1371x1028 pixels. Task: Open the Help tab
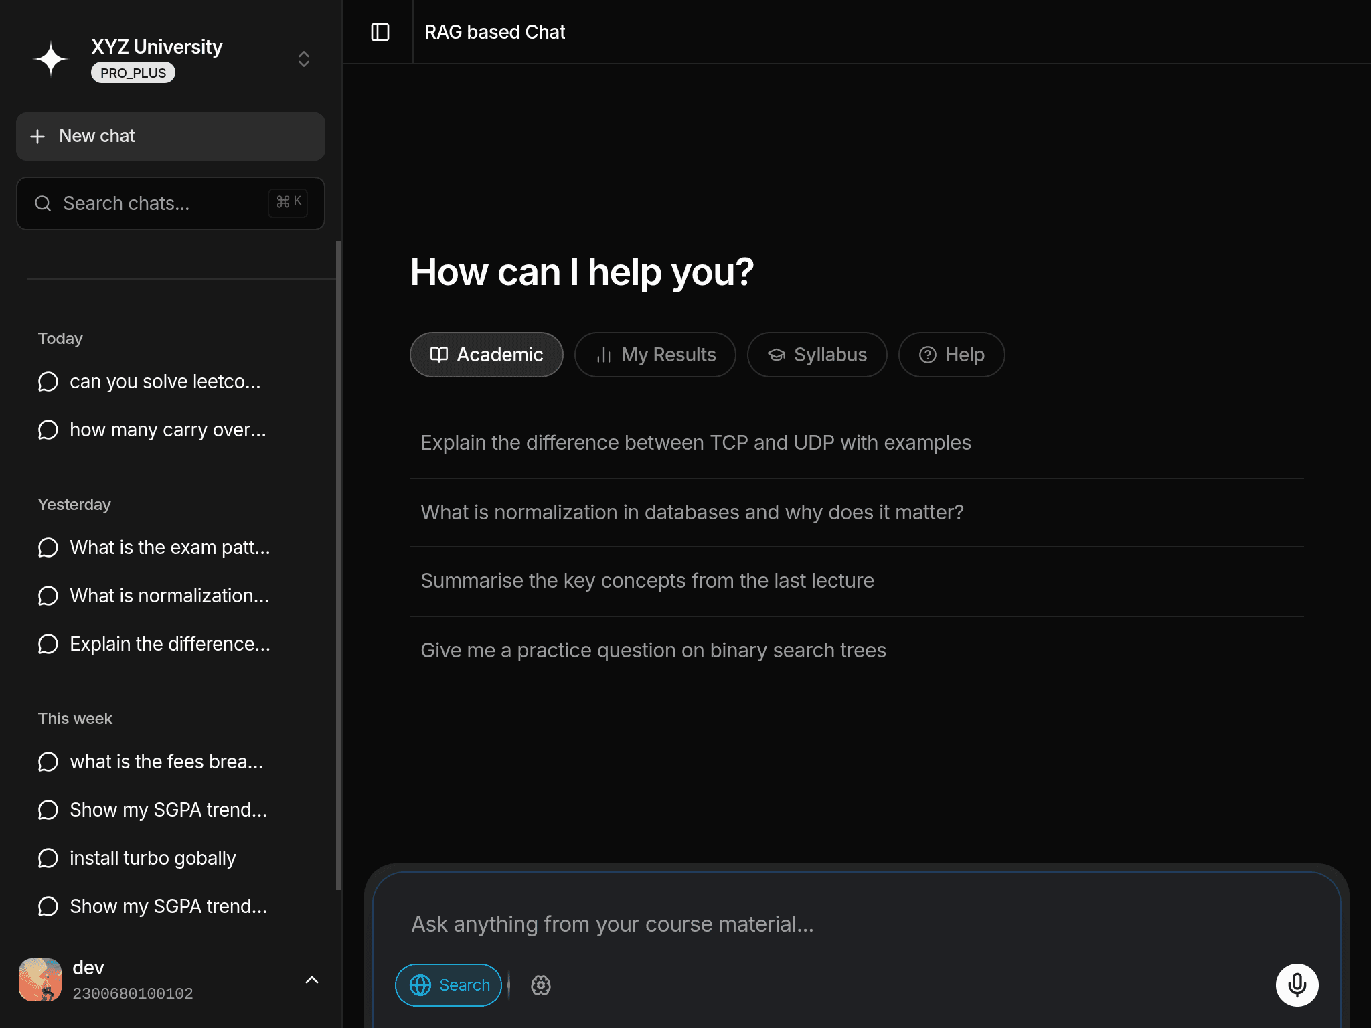coord(951,355)
